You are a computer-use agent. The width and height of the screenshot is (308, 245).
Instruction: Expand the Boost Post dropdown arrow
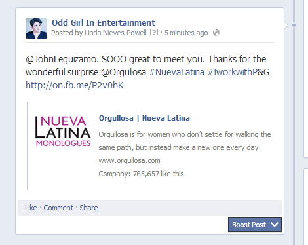[275, 225]
